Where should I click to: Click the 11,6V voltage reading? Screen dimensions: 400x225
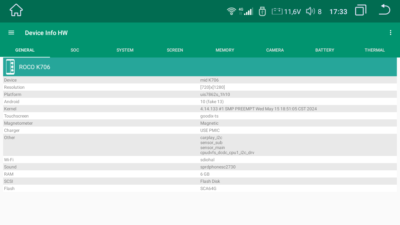pos(292,12)
